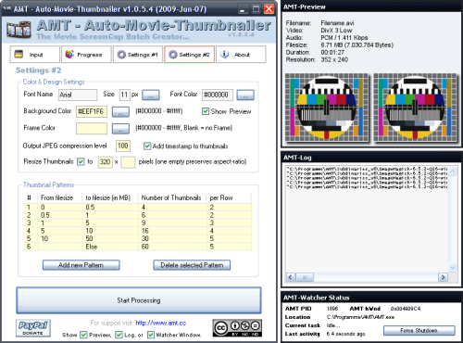Click the JPEG compression level field showing 100
Image resolution: width=463 pixels, height=343 pixels.
click(x=123, y=146)
